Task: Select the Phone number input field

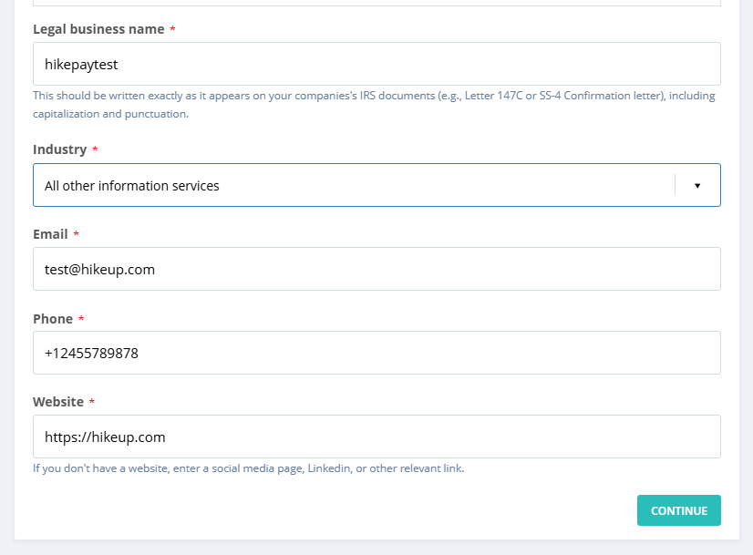Action: (x=376, y=353)
